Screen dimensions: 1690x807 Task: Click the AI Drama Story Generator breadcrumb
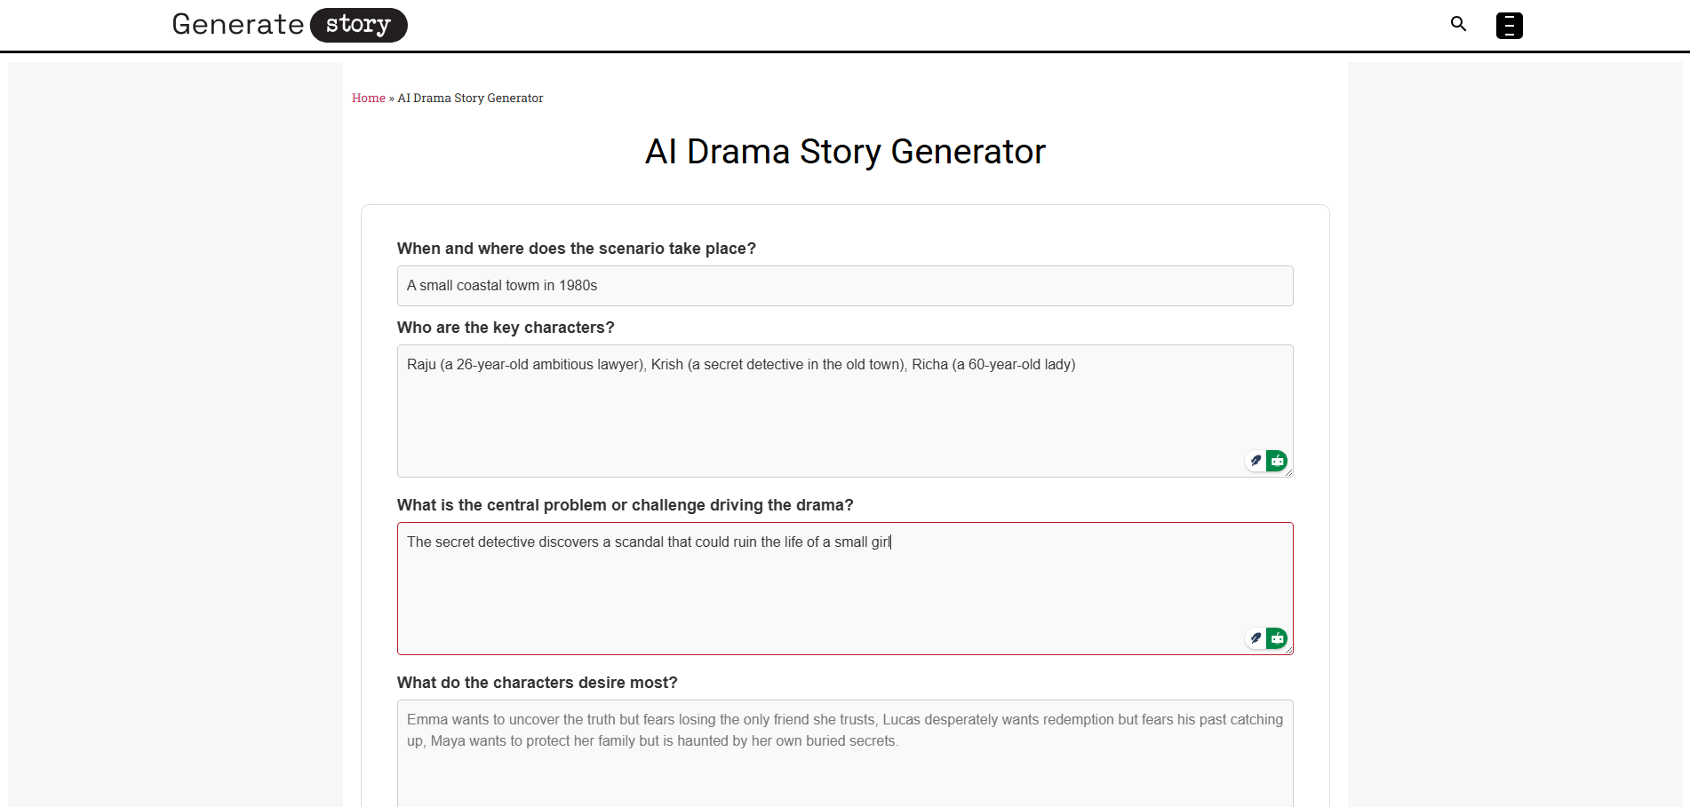(470, 98)
